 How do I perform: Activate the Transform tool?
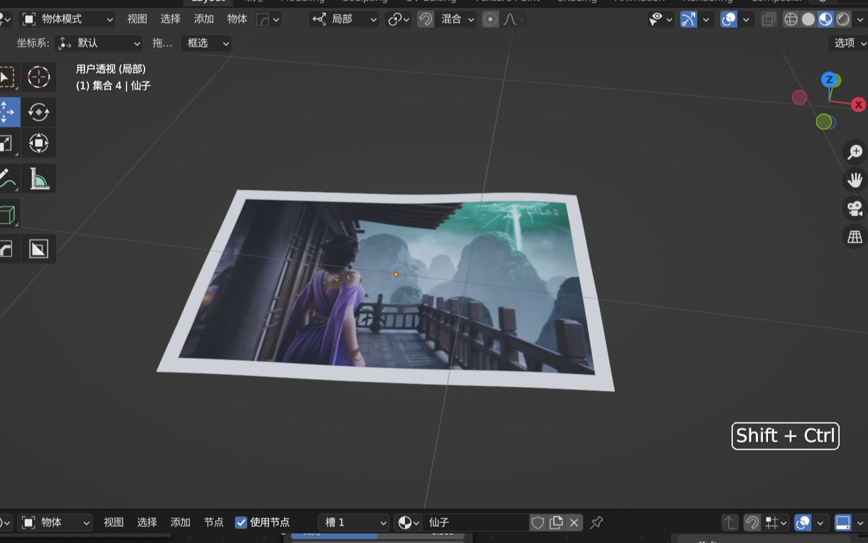pyautogui.click(x=38, y=143)
